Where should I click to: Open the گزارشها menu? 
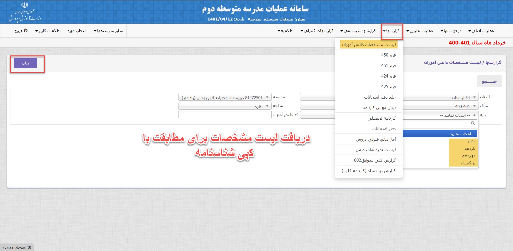392,31
